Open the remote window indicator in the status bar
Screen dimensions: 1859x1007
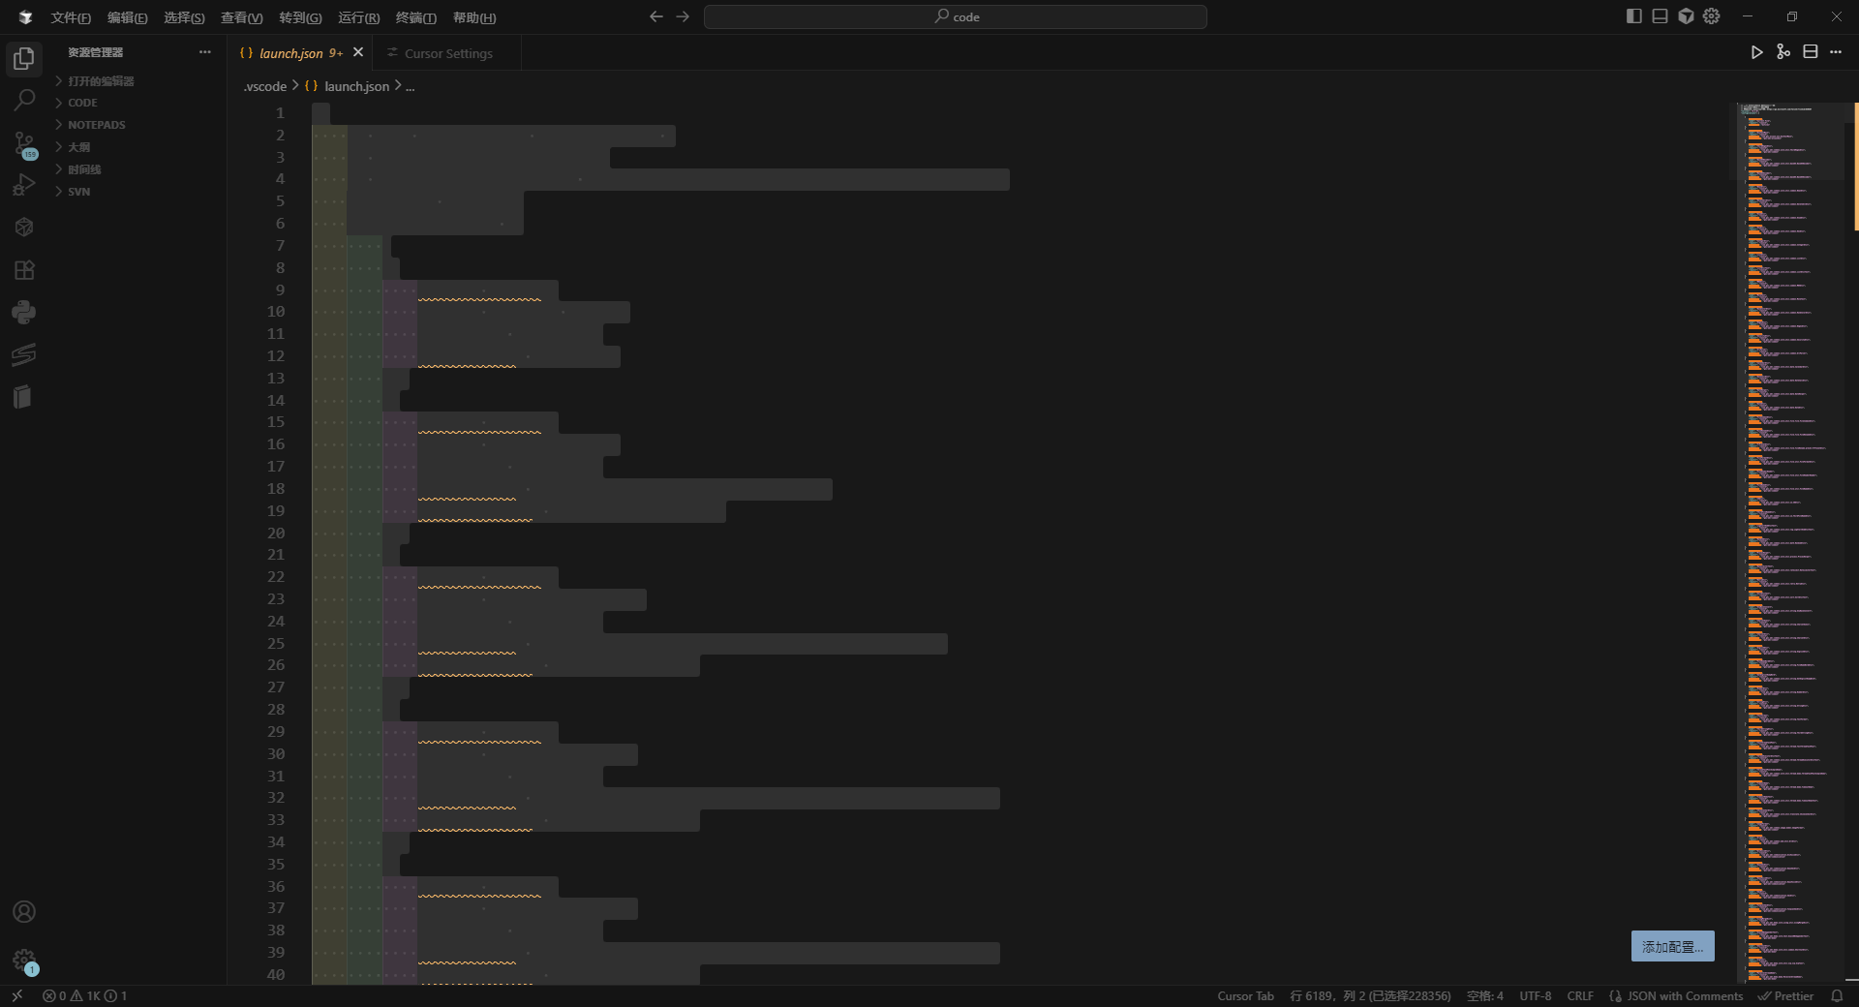pyautogui.click(x=16, y=995)
